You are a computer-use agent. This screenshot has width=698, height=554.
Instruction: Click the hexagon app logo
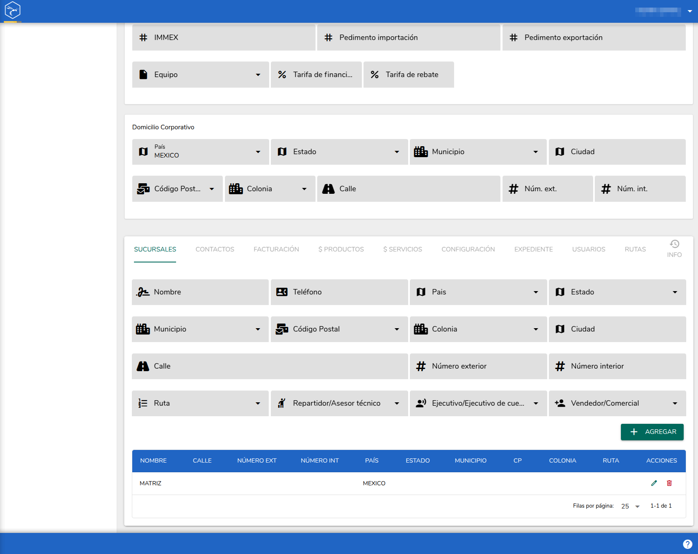(x=13, y=10)
